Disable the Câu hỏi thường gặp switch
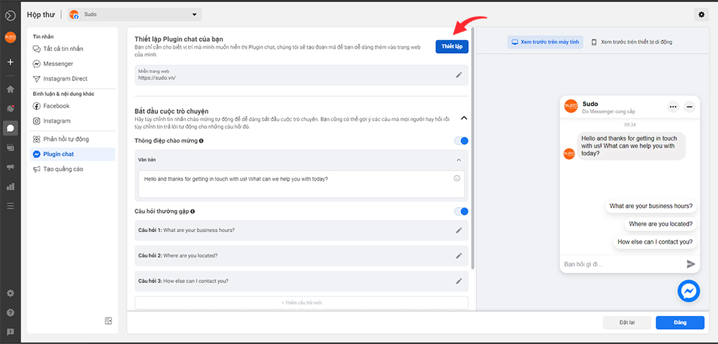 (x=461, y=211)
